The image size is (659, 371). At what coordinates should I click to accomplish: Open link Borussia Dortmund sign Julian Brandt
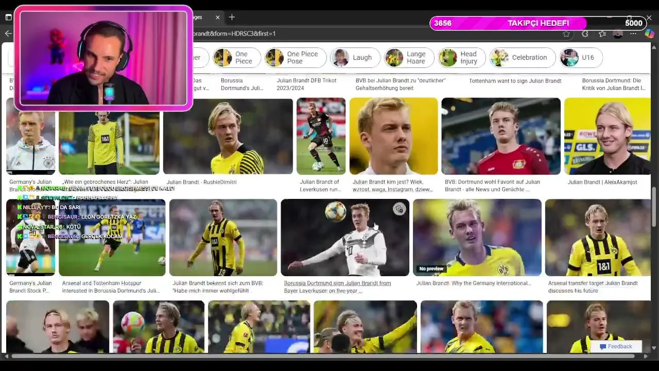point(337,286)
